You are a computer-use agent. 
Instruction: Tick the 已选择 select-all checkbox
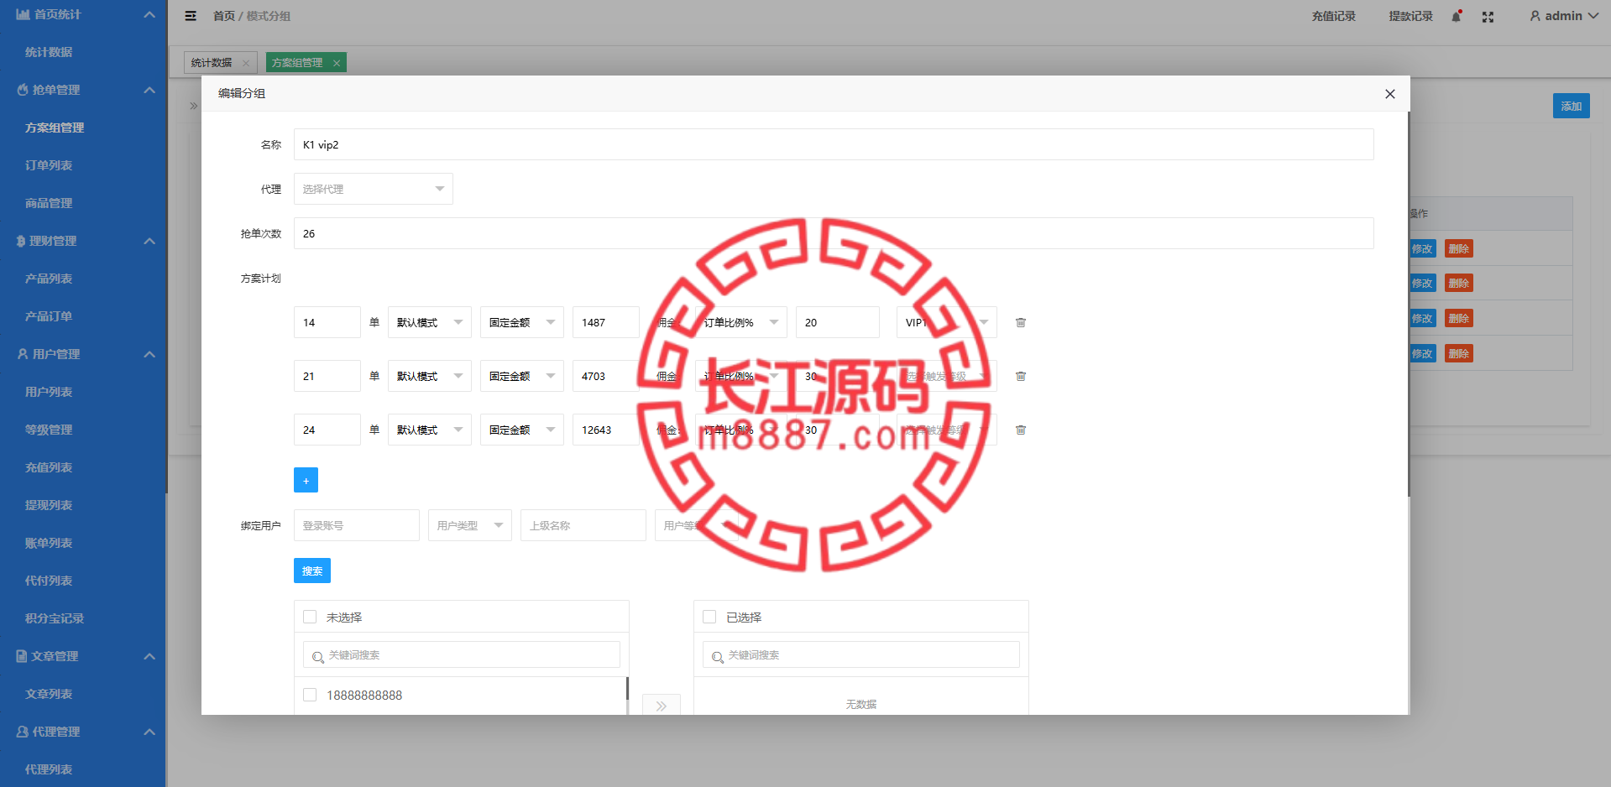point(709,617)
